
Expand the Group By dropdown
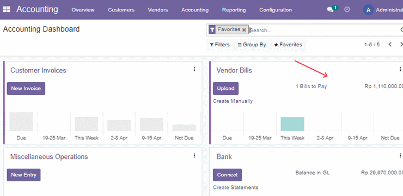click(252, 45)
